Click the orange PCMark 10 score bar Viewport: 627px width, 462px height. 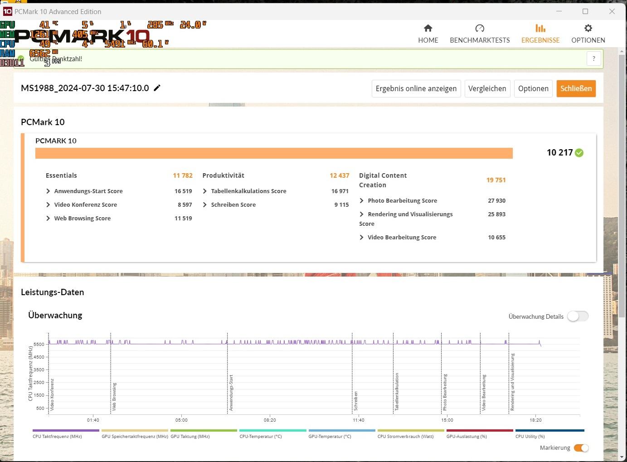point(274,153)
